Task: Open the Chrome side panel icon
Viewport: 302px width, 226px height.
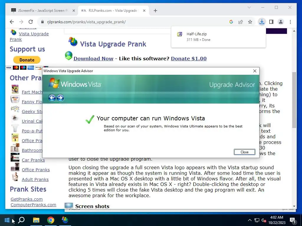Action: click(271, 22)
